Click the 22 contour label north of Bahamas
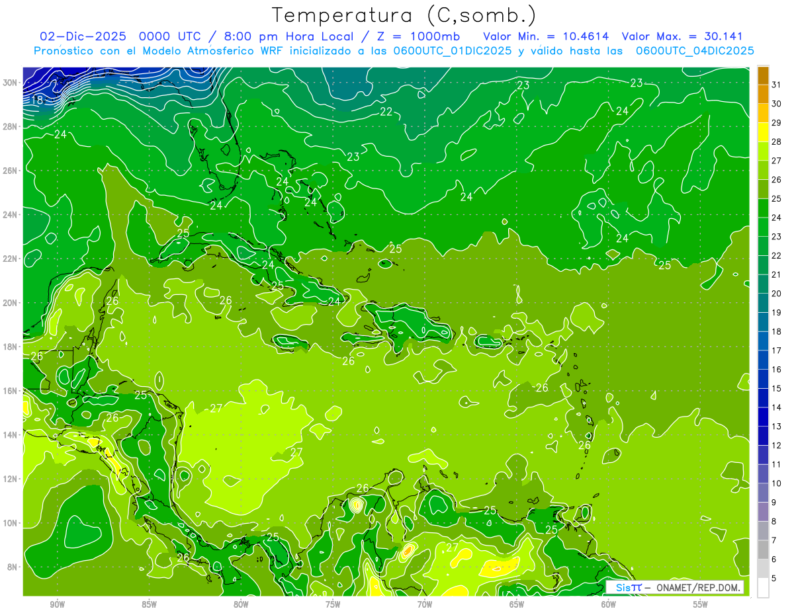The width and height of the screenshot is (794, 613). coord(386,112)
